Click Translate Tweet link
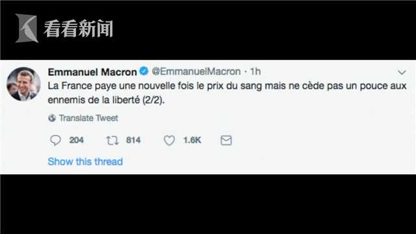 88,118
